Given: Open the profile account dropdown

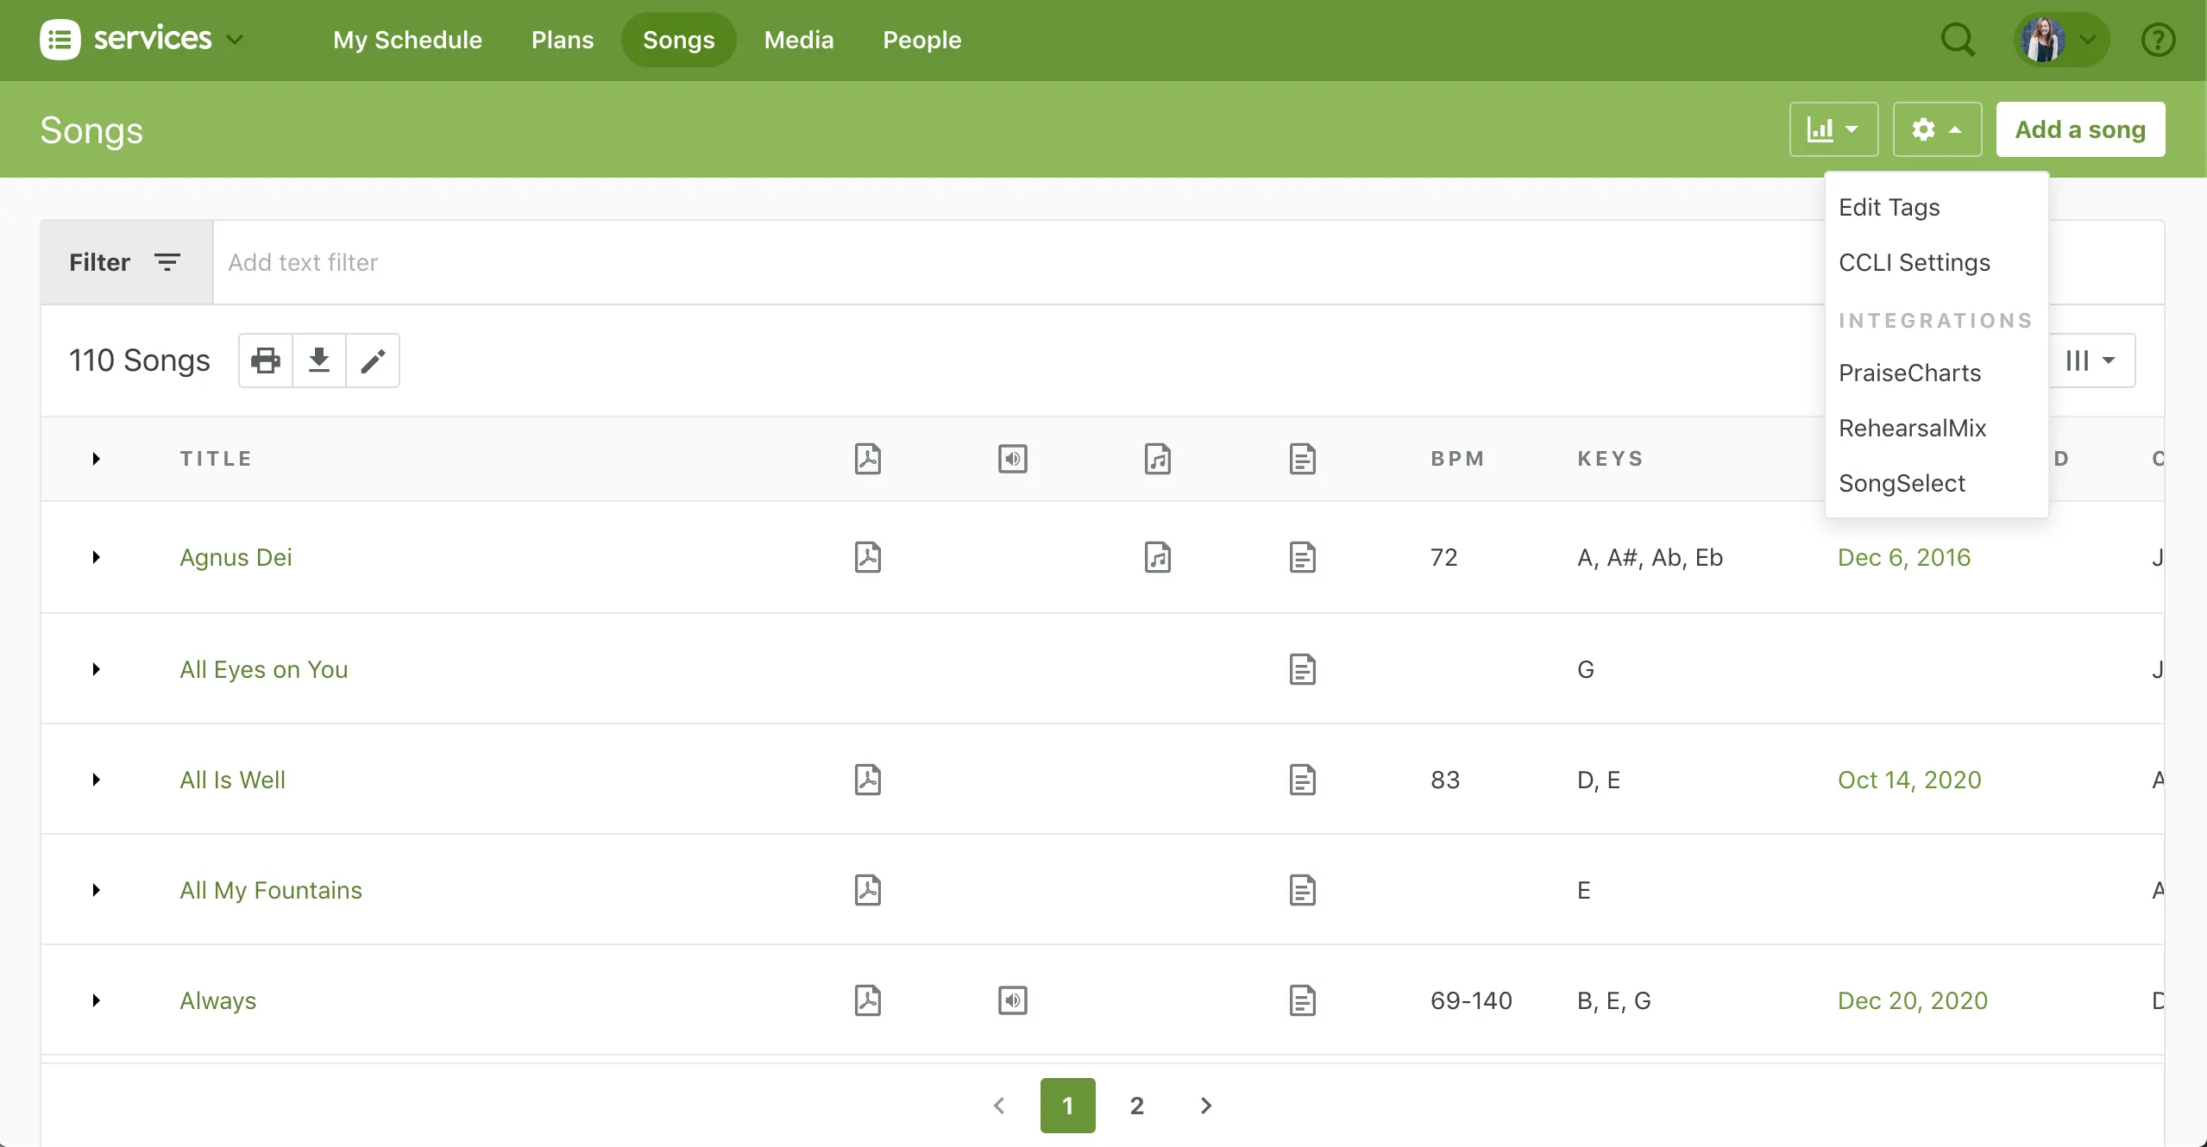Looking at the screenshot, I should coord(2060,40).
